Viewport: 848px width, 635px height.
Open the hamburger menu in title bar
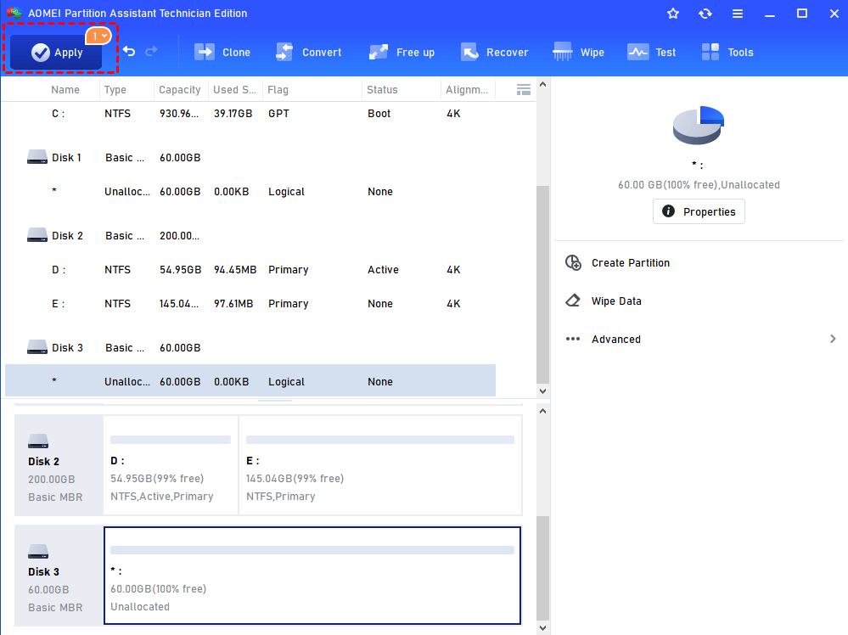(737, 14)
